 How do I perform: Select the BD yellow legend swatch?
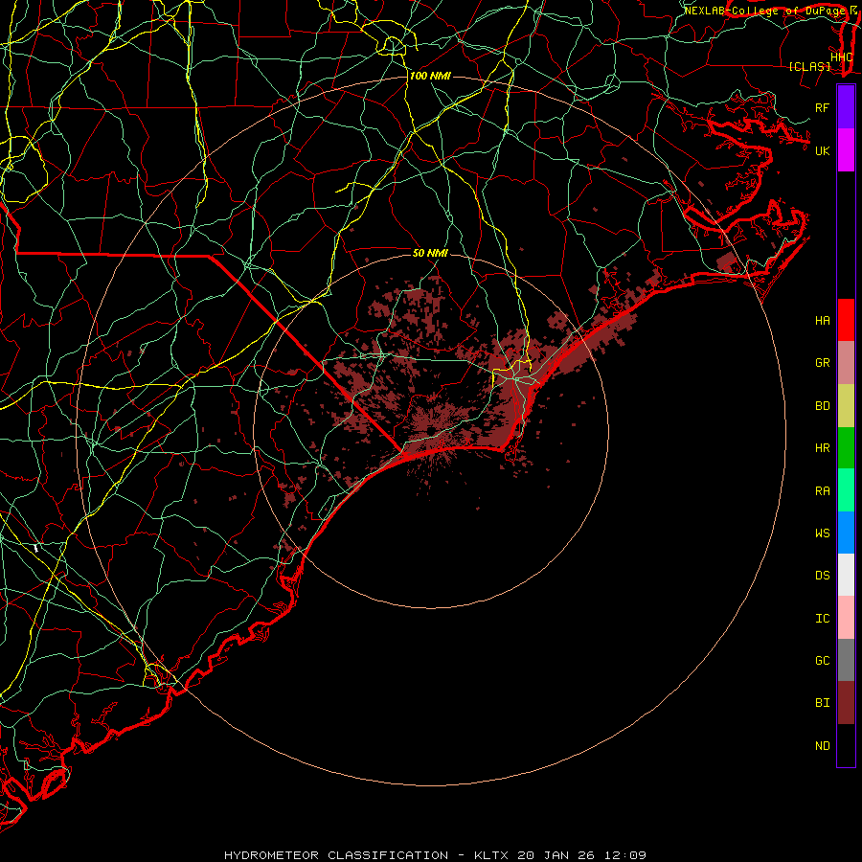click(846, 406)
